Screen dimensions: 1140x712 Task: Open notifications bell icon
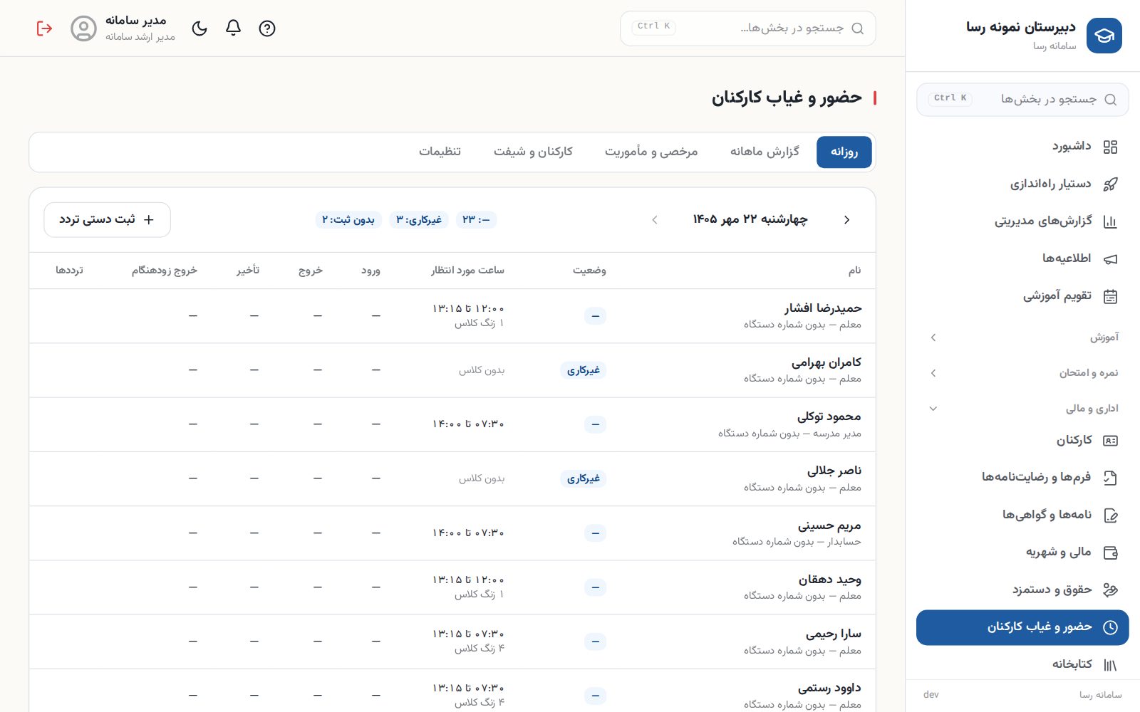point(233,28)
